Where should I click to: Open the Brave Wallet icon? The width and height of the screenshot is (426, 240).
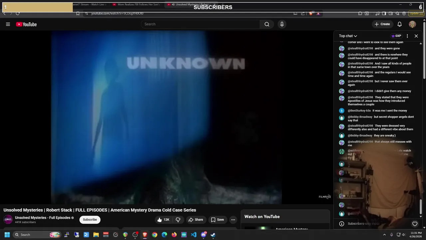pyautogui.click(x=391, y=13)
